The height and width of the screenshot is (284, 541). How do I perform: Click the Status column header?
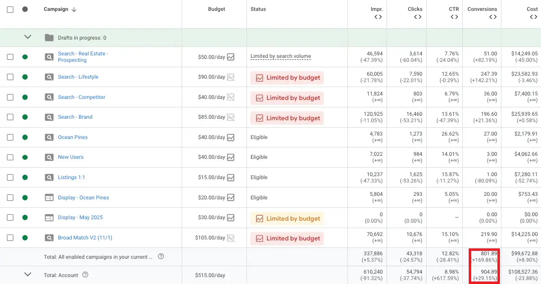258,9
